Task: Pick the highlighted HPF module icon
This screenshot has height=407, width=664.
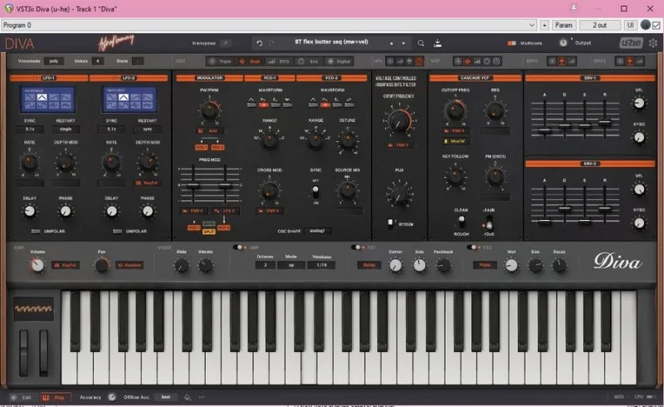Action: pyautogui.click(x=419, y=61)
